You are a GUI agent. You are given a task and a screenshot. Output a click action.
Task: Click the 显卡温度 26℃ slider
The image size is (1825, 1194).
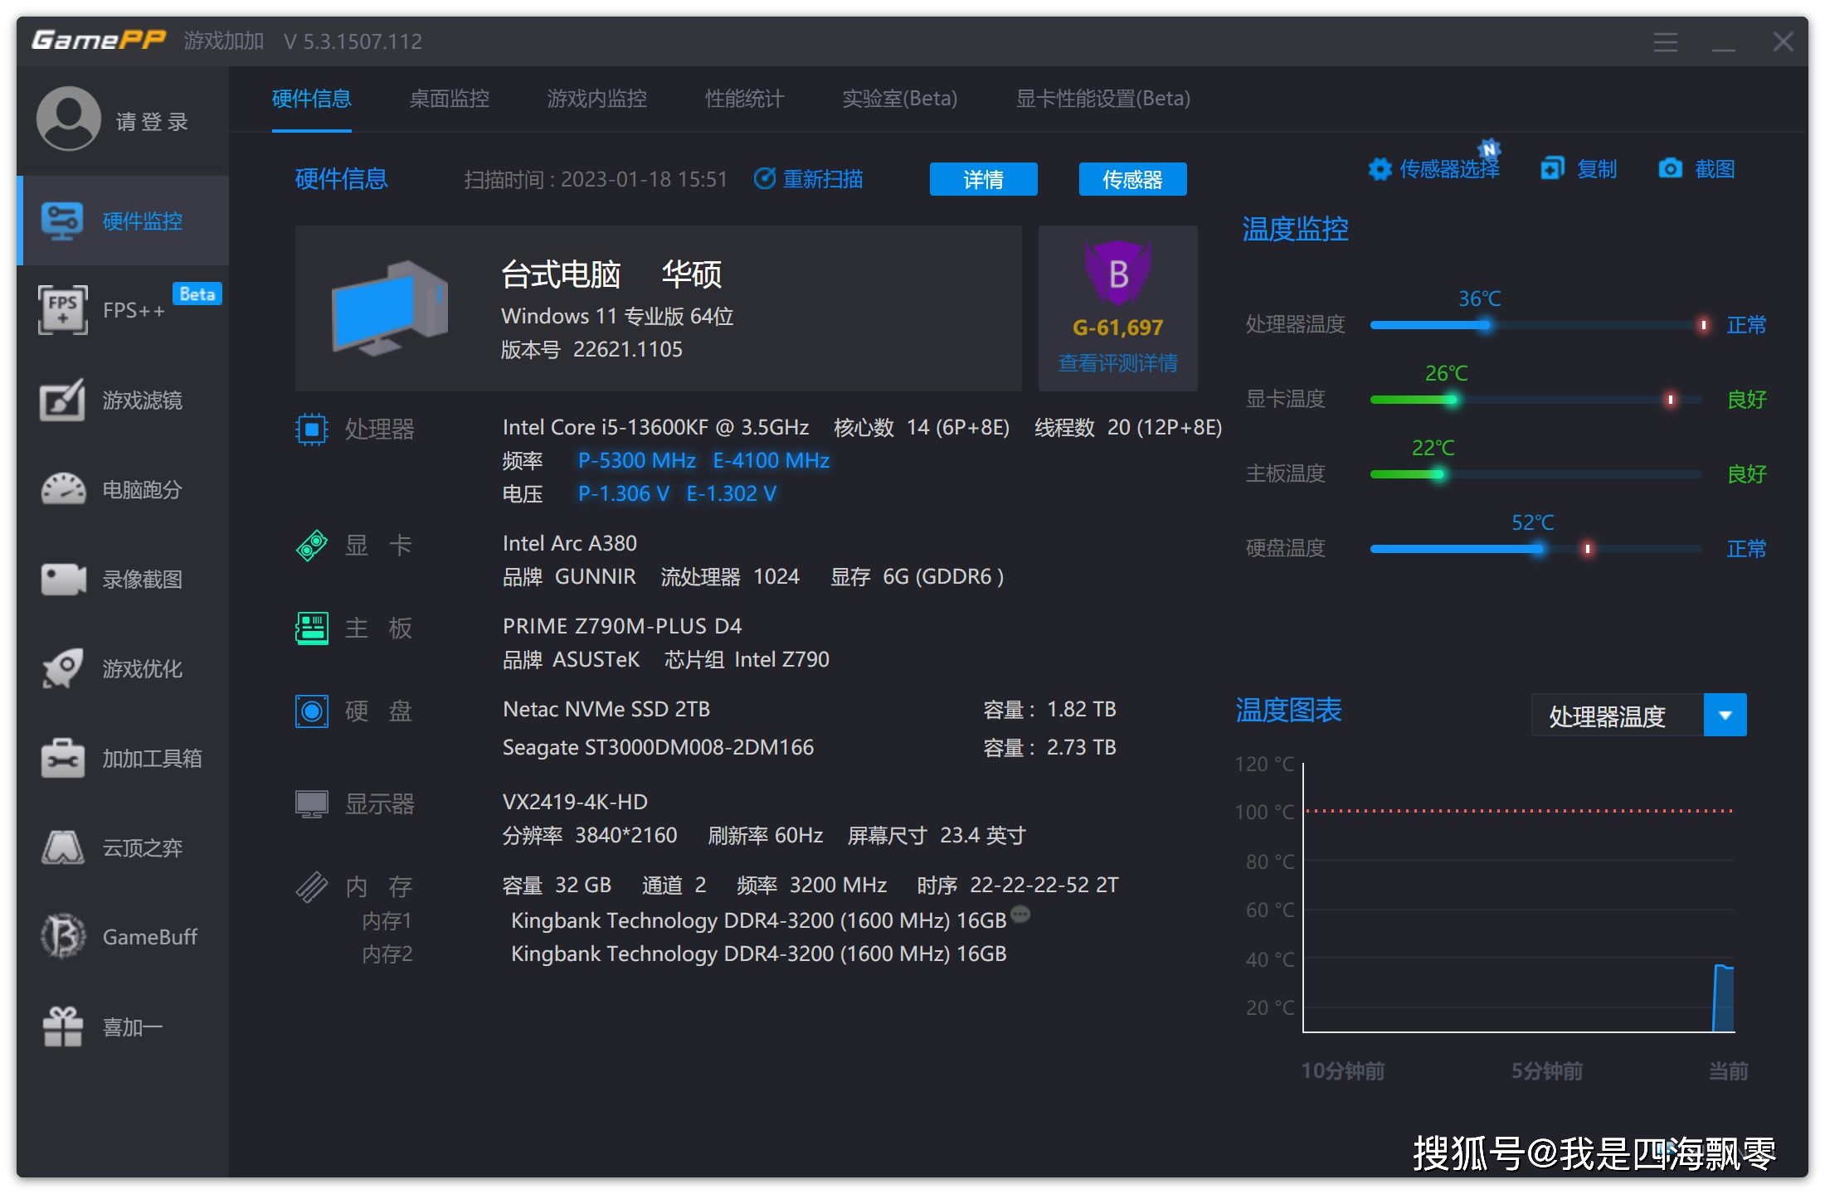pos(1536,400)
